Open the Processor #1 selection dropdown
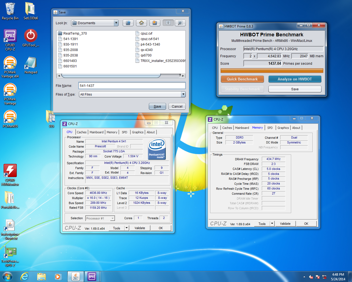 coord(112,218)
